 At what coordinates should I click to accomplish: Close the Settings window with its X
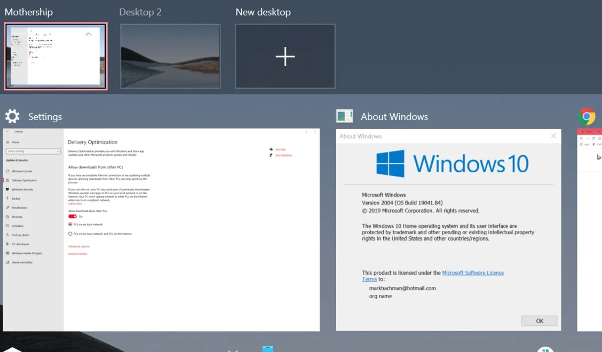[315, 132]
